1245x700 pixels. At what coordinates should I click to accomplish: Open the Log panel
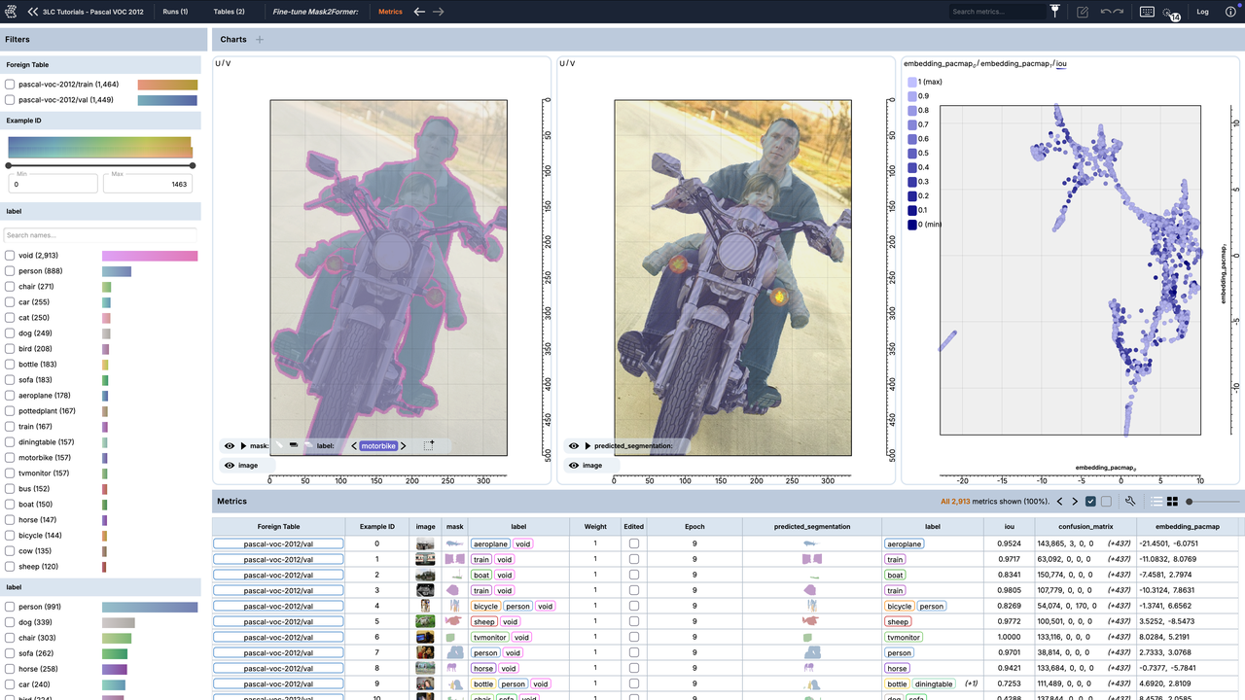1202,12
